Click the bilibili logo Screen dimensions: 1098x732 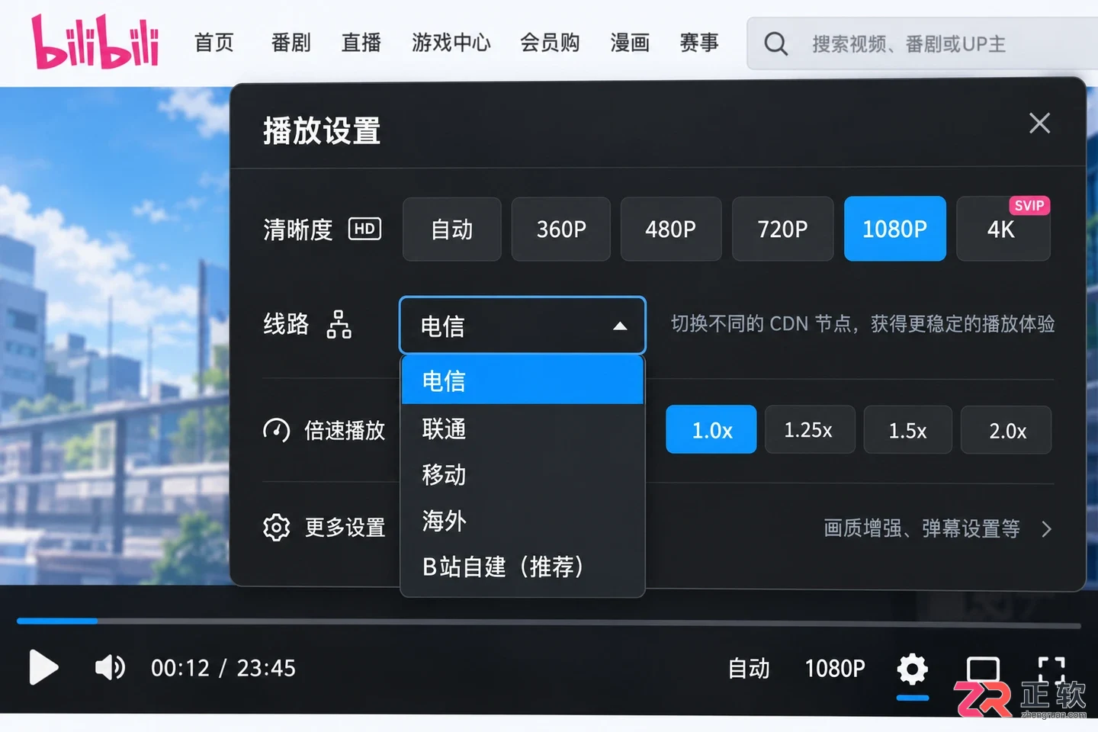point(95,42)
